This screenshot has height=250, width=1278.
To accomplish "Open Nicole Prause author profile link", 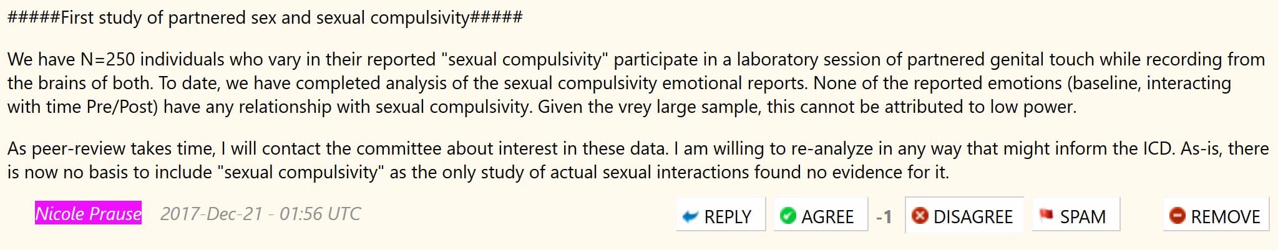I will coord(88,214).
